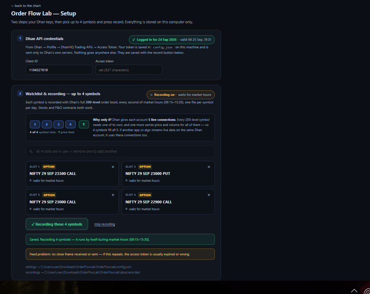Click the recordings data/recorded path text

point(83,272)
